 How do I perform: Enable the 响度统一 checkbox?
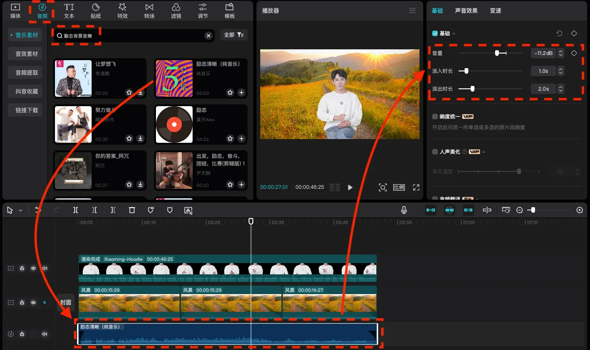tap(435, 116)
